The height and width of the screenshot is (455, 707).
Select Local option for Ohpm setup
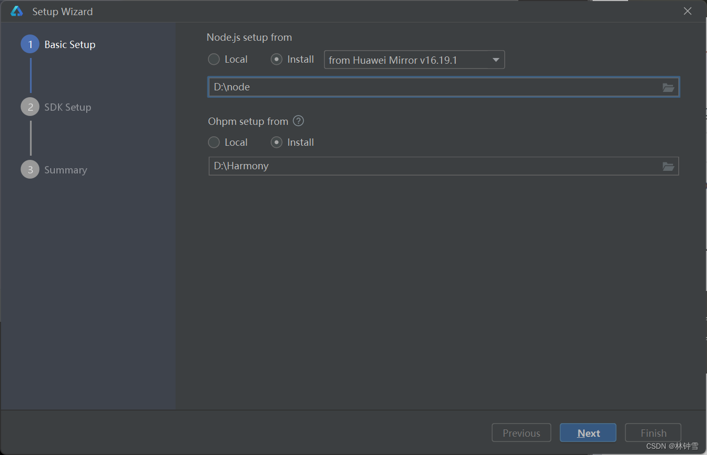[228, 142]
